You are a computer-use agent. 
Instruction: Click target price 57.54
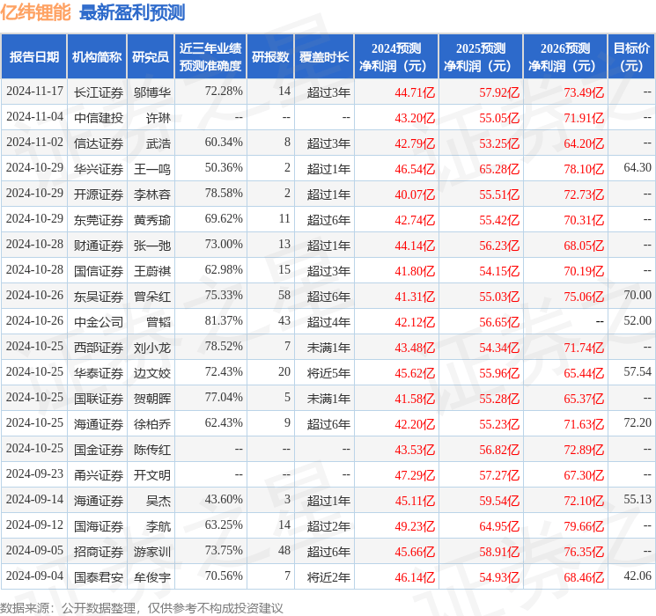click(638, 371)
